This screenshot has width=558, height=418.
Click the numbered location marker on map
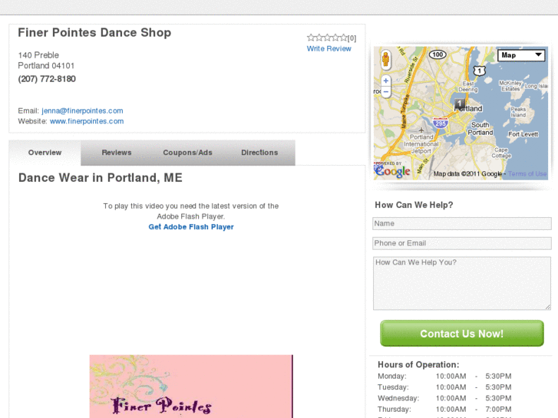[459, 103]
